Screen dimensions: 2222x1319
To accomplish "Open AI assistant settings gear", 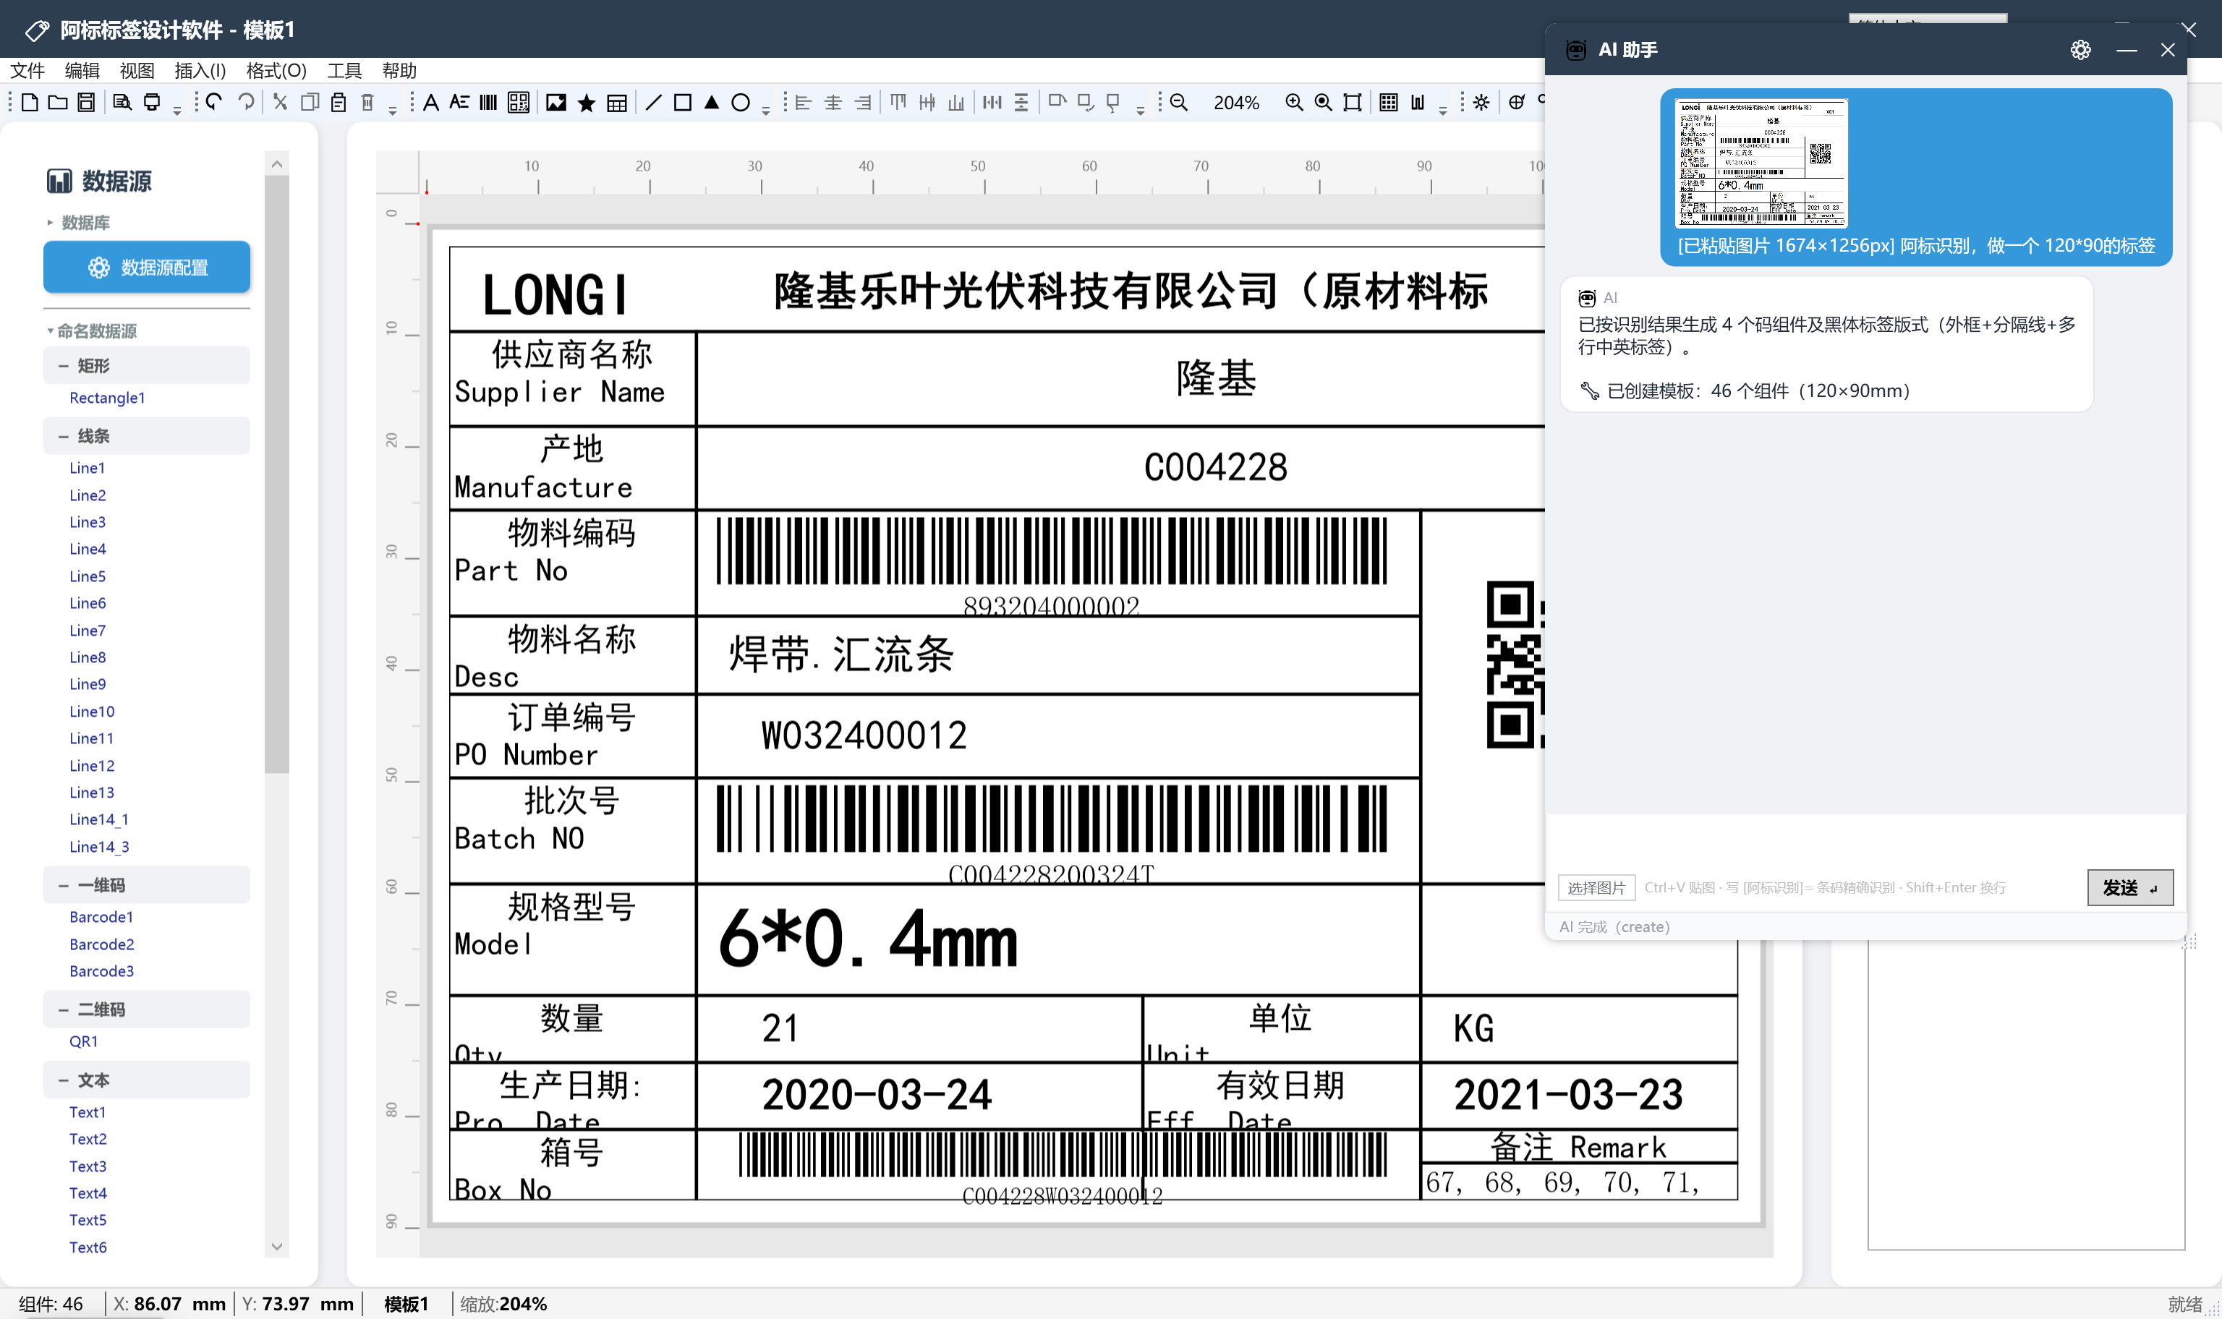I will (2081, 50).
